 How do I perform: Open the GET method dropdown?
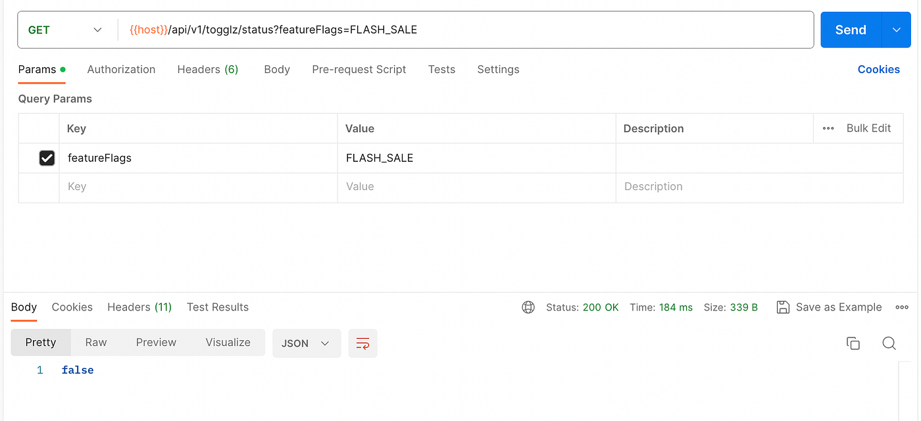pyautogui.click(x=64, y=30)
